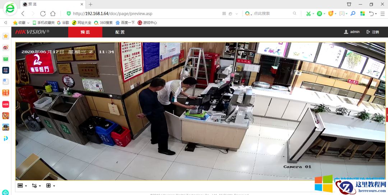Open the landscape game sidebar icon
The width and height of the screenshot is (388, 195).
(x=5, y=127)
